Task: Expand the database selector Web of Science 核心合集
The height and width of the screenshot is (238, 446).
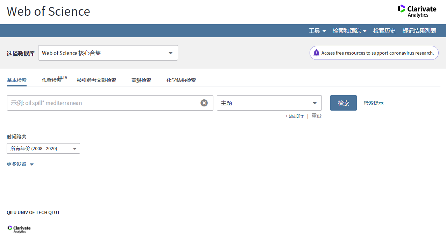Action: coord(108,53)
